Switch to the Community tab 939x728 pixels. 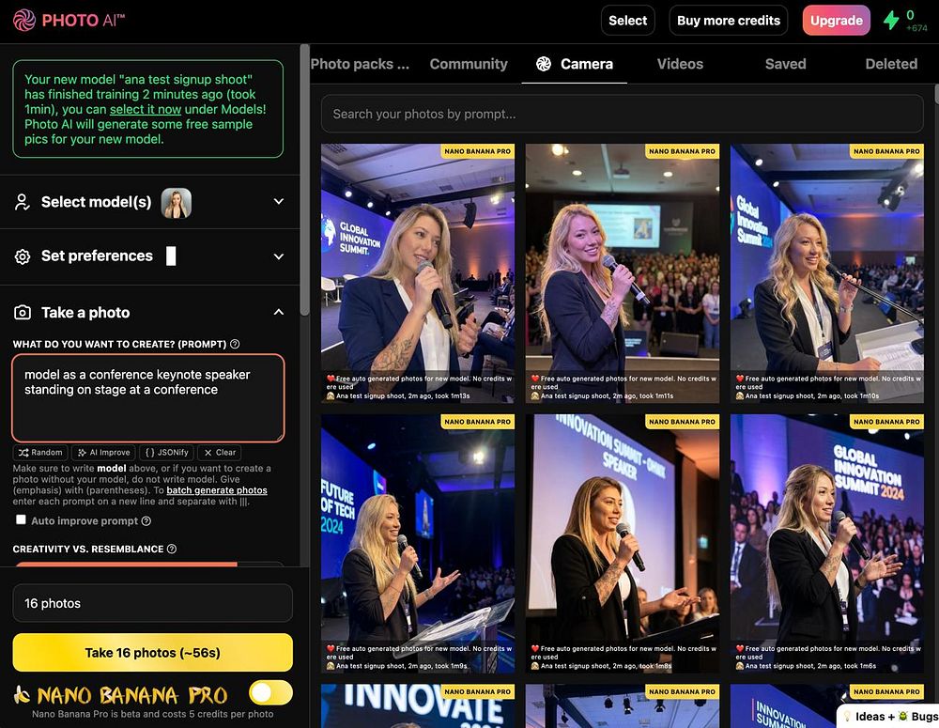pyautogui.click(x=469, y=64)
